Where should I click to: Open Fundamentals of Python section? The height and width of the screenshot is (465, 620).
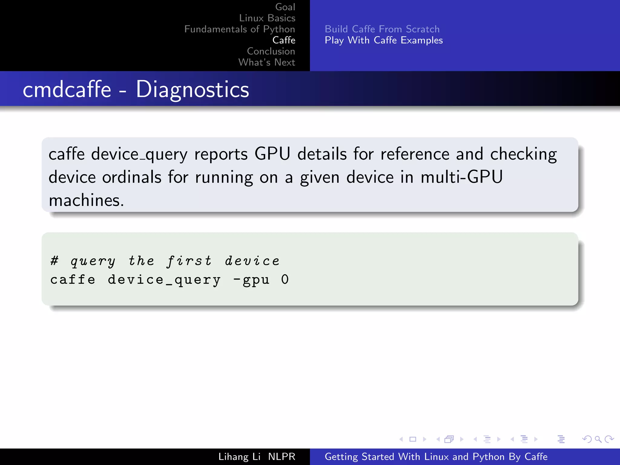click(239, 29)
